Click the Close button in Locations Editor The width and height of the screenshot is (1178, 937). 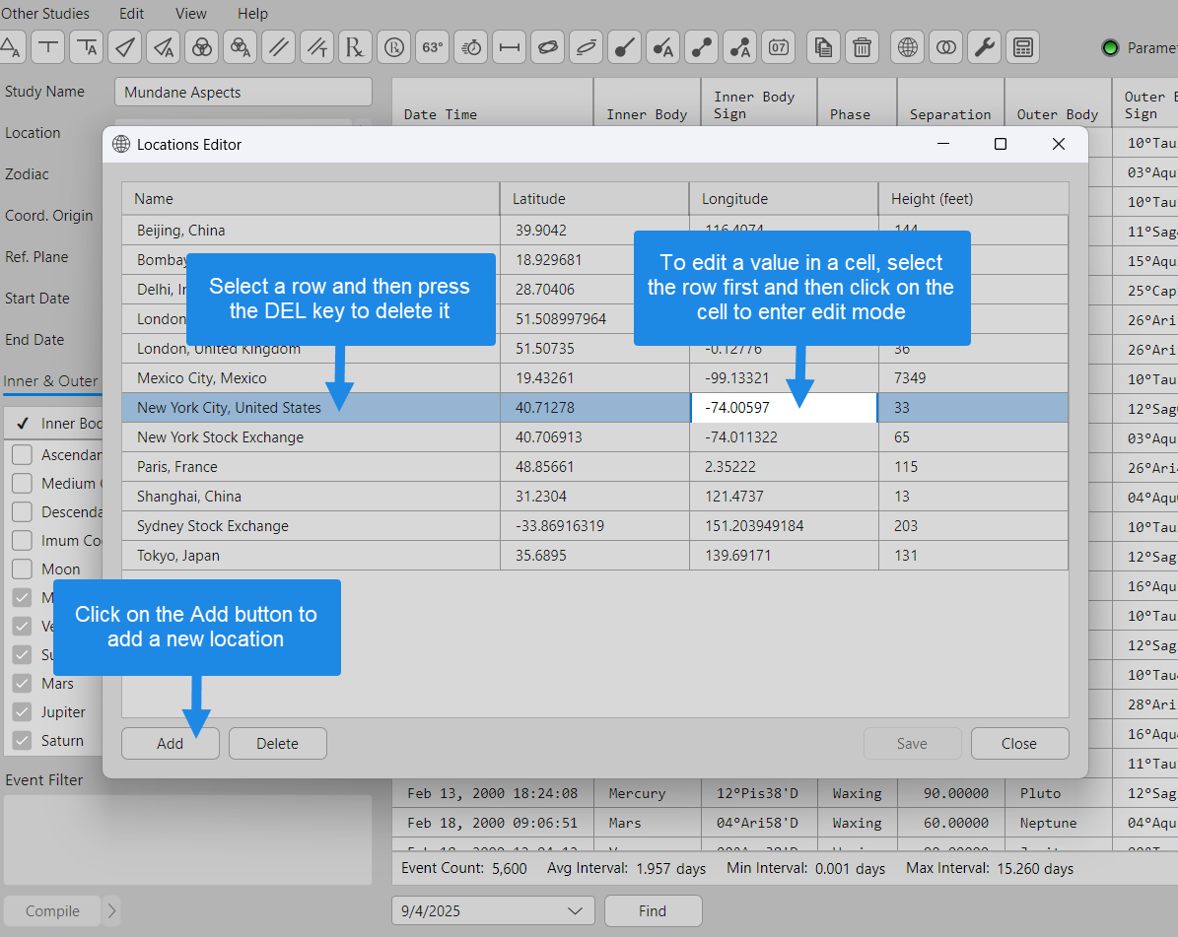1018,744
